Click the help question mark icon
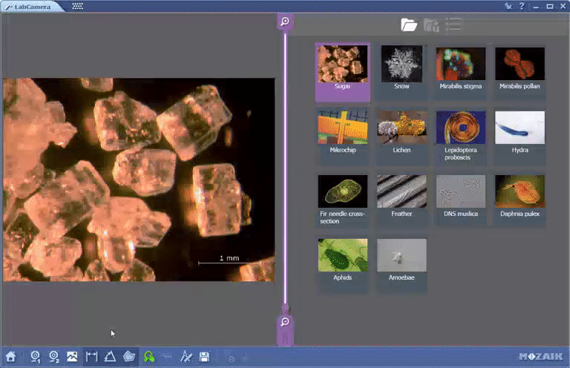This screenshot has width=570, height=368. [522, 6]
